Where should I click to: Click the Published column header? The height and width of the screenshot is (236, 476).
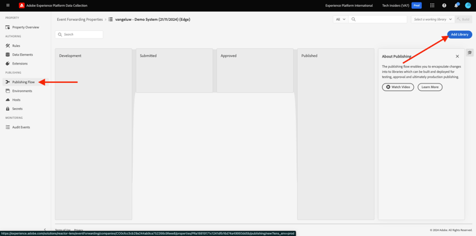click(309, 56)
